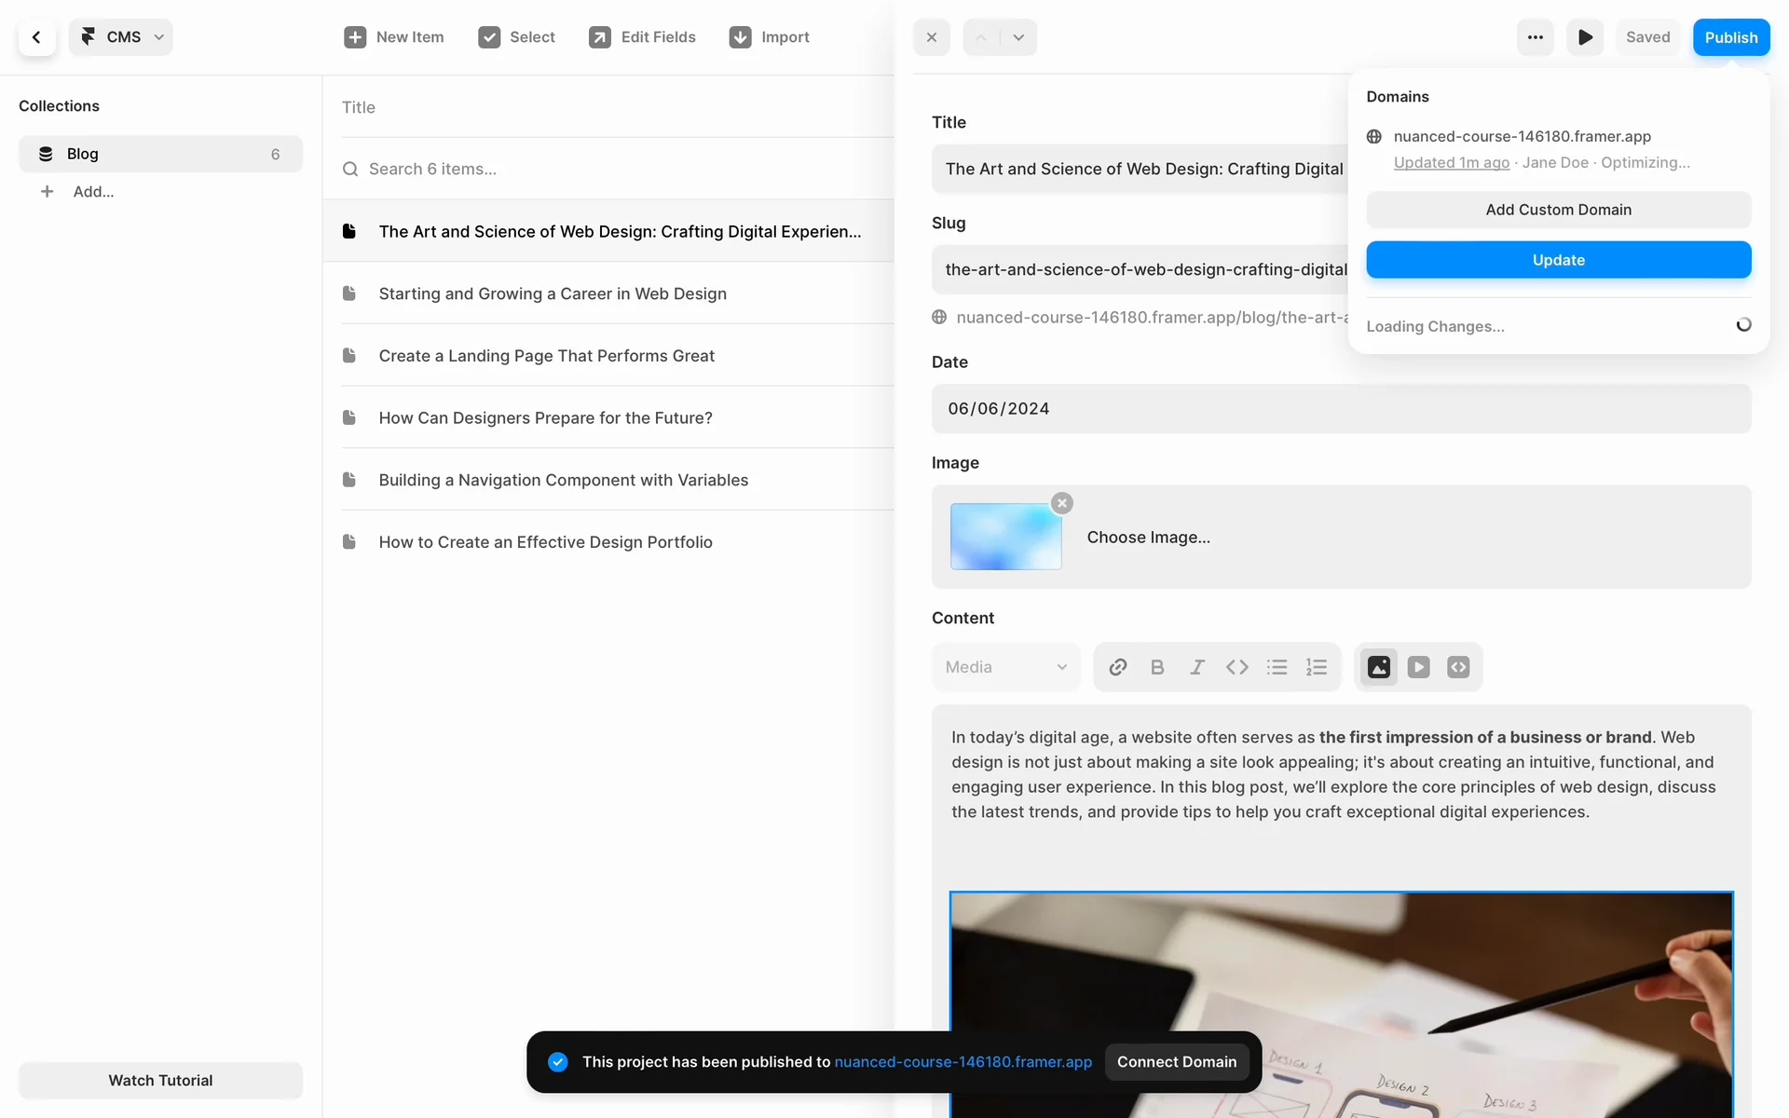This screenshot has width=1789, height=1118.
Task: Remove the selected blog image
Action: 1062,503
